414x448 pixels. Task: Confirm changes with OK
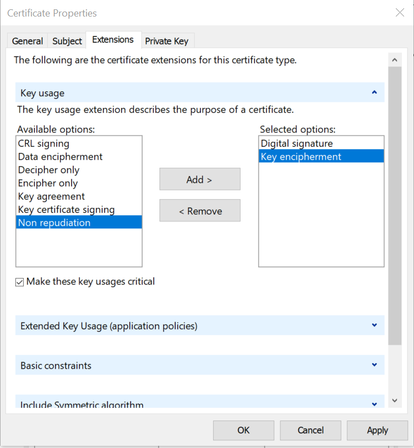tap(243, 430)
